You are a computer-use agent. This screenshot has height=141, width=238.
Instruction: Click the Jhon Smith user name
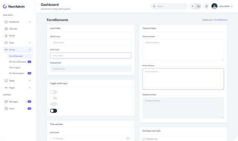pyautogui.click(x=225, y=6)
